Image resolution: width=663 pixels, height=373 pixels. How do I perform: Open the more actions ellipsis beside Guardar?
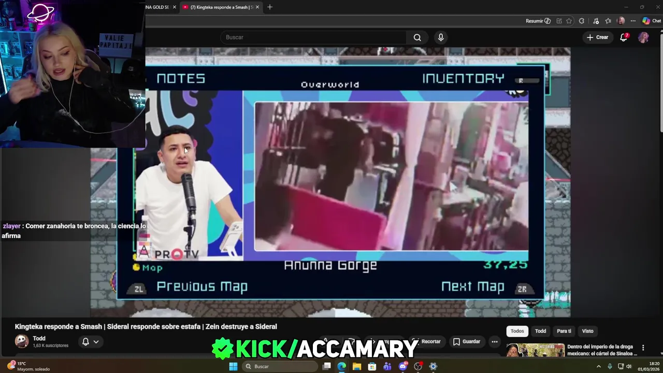click(495, 341)
